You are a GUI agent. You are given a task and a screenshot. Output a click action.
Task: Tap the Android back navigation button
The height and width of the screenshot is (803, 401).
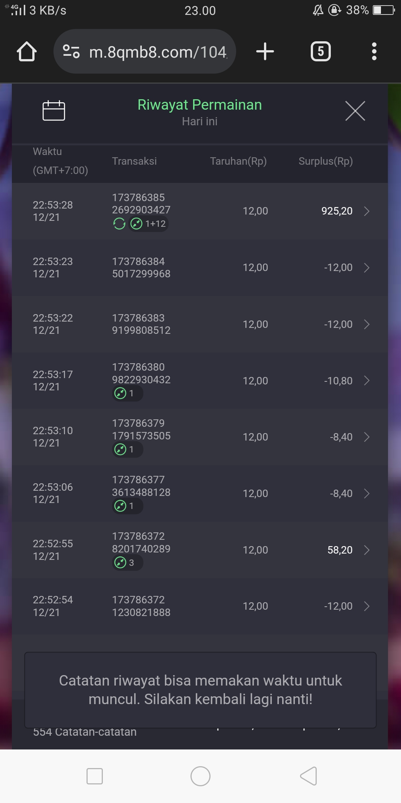tap(309, 776)
